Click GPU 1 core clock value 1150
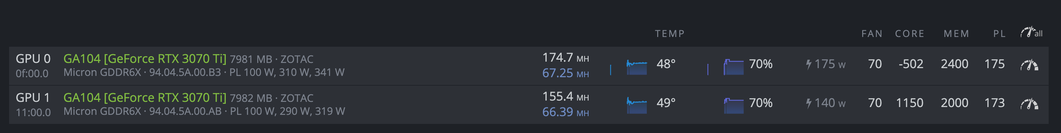Image resolution: width=1061 pixels, height=133 pixels. pyautogui.click(x=909, y=103)
